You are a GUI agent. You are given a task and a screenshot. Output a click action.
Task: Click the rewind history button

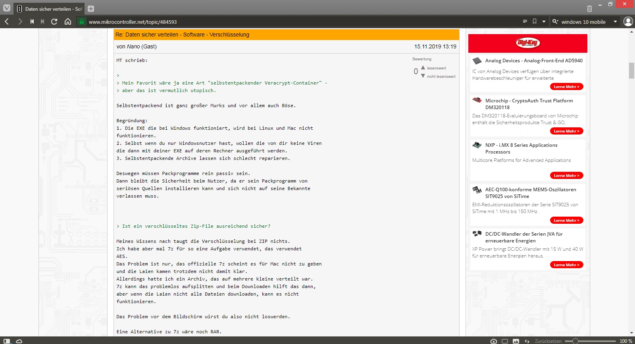[32, 21]
